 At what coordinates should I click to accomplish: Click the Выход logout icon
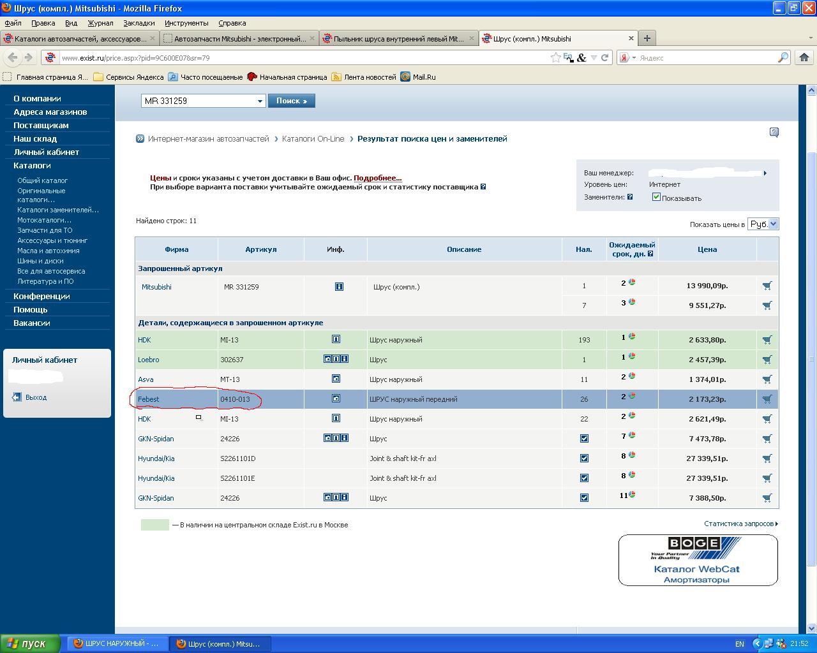pyautogui.click(x=17, y=397)
